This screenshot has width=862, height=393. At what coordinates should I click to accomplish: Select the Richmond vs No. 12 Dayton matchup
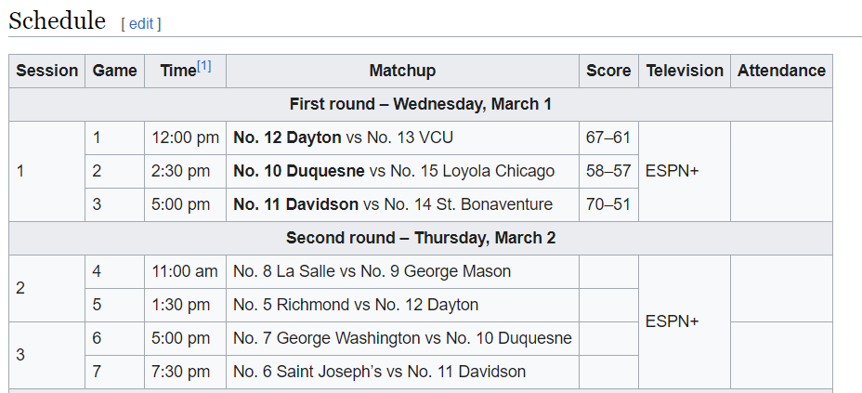pyautogui.click(x=356, y=305)
